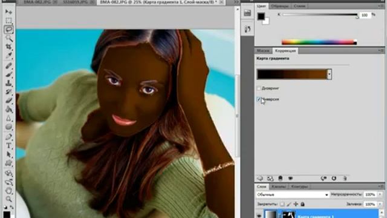Screen dimensions: 387x218
Task: Reset gradient map to adjustment defaults
Action: [334, 178]
